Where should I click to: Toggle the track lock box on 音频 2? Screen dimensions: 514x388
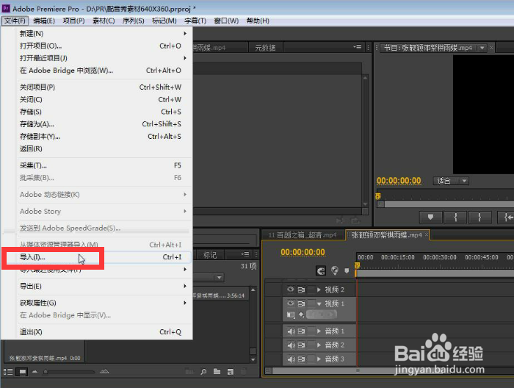tap(311, 345)
